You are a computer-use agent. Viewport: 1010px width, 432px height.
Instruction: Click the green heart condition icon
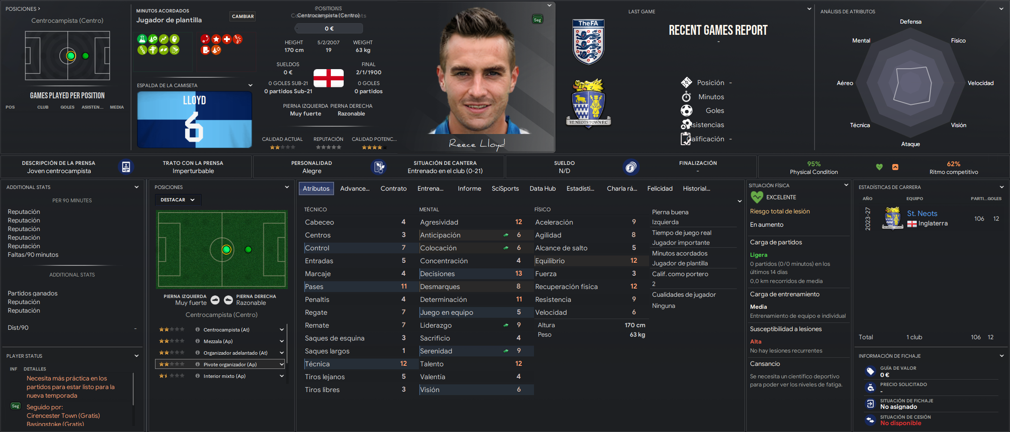[x=879, y=167]
